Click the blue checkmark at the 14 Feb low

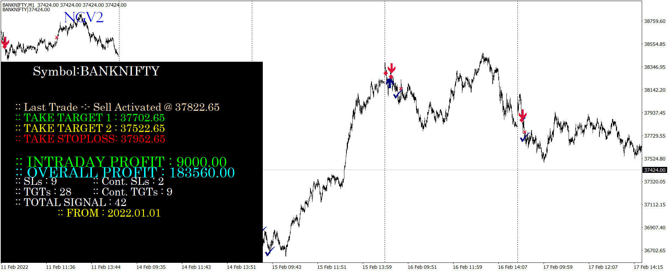coord(270,252)
